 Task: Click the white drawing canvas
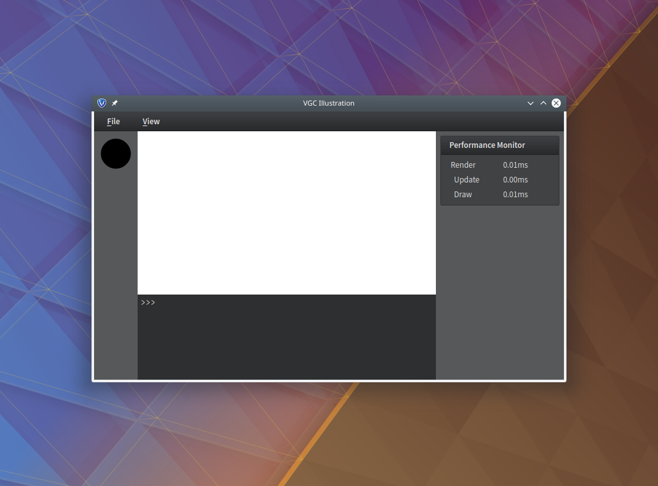click(287, 213)
